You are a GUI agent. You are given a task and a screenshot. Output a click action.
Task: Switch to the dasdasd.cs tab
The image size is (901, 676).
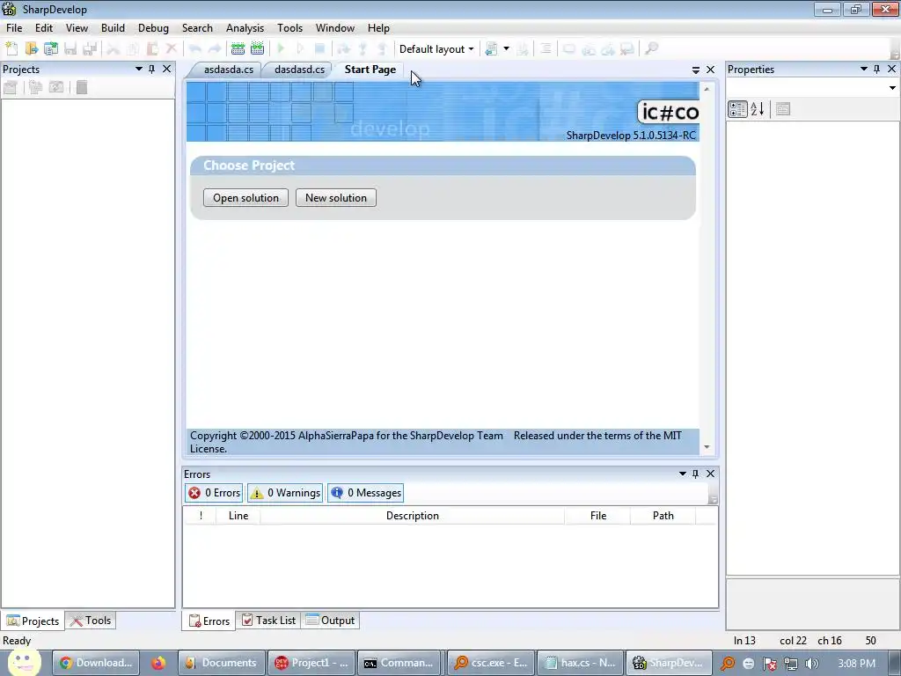pyautogui.click(x=299, y=70)
